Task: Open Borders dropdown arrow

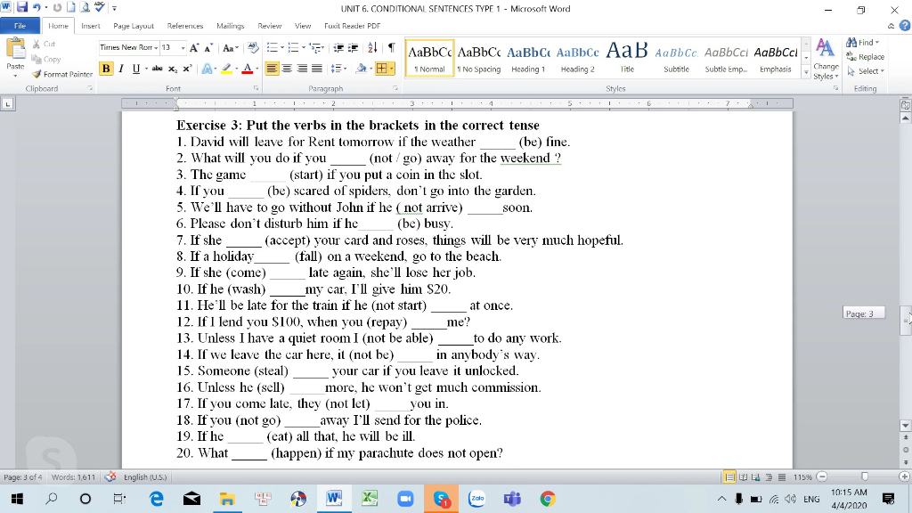Action: point(392,69)
